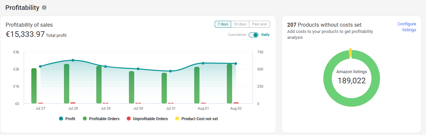Click the Jul 31 green profitable orders bar
The width and height of the screenshot is (426, 135).
(164, 88)
